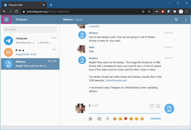The image size is (191, 130).
Task: Attach a file with the document icon
Action: click(x=91, y=119)
